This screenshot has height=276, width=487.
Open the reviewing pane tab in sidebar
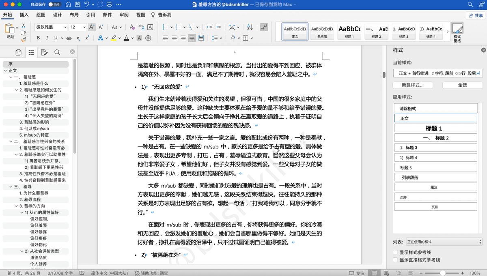click(44, 52)
